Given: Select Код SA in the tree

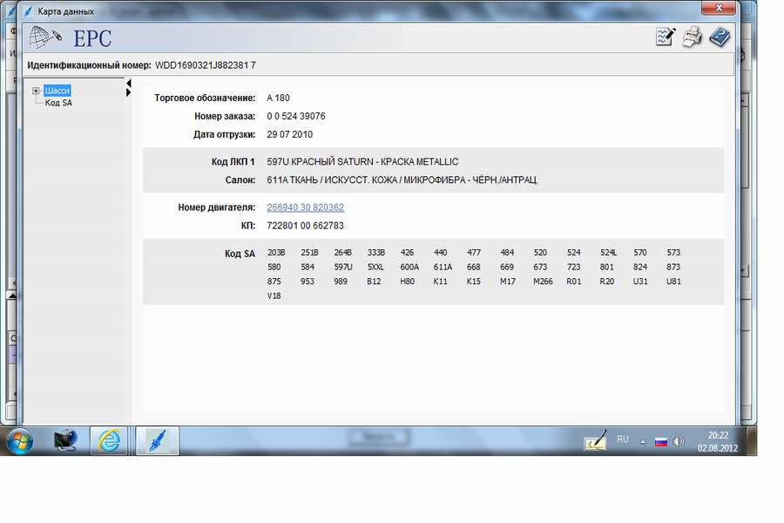Looking at the screenshot, I should pos(58,103).
